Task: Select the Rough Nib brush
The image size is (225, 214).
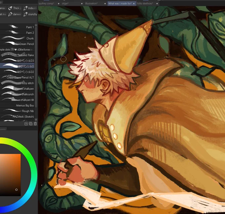Action: point(17,111)
